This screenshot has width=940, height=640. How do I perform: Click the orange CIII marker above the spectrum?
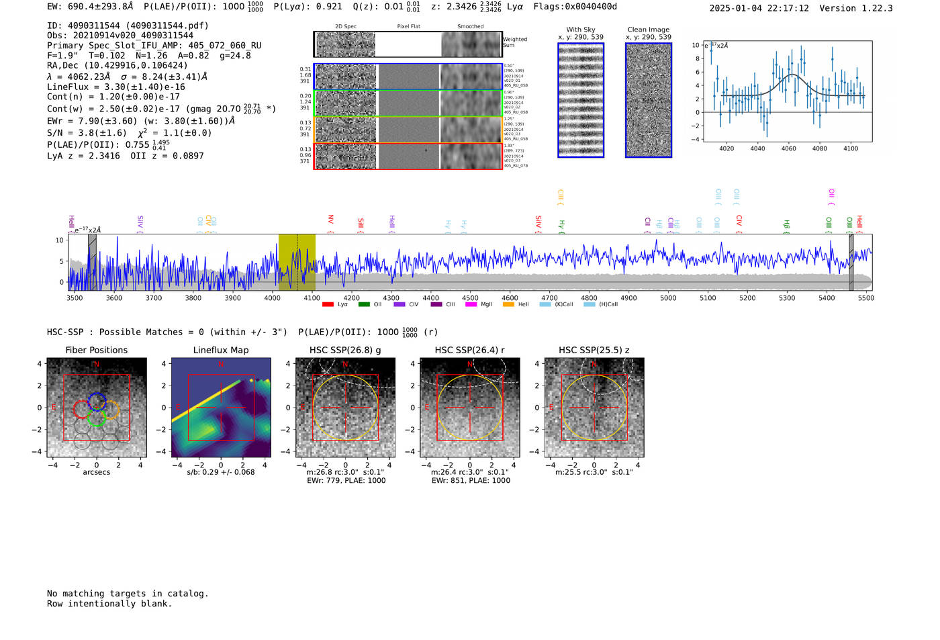561,197
